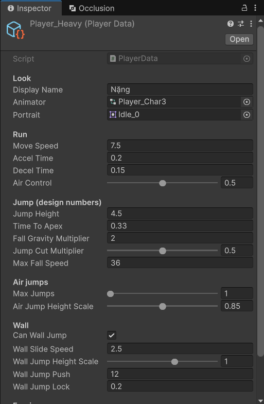Click the Max Jumps label
This screenshot has height=404, width=264.
tap(34, 294)
